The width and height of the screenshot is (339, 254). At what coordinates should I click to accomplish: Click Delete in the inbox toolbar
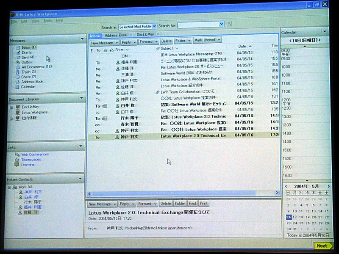(x=166, y=41)
